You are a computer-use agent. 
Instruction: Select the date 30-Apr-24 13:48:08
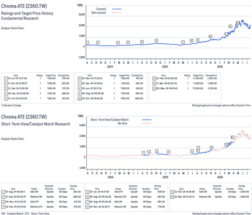18,93
